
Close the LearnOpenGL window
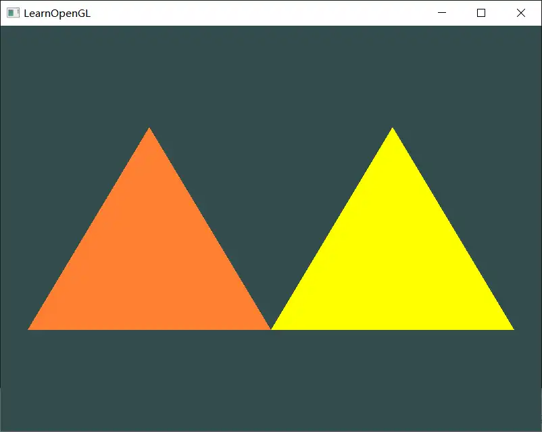tap(520, 13)
